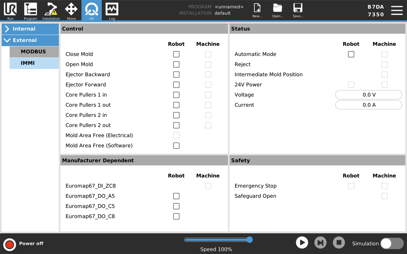Screen dimensions: 407x254
Task: Toggle the Simulation switch
Action: coord(392,244)
